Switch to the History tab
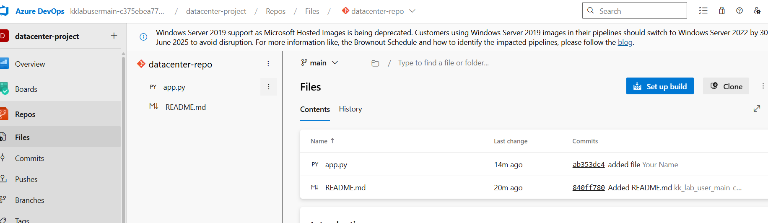This screenshot has width=768, height=223. coord(350,109)
